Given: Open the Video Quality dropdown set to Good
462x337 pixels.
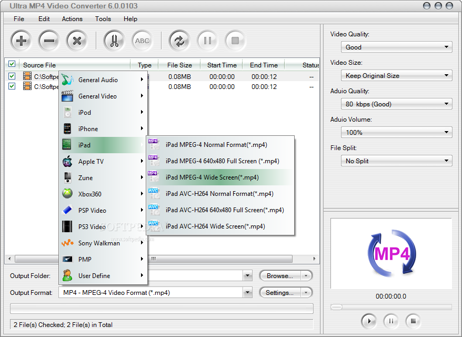Looking at the screenshot, I should point(396,47).
